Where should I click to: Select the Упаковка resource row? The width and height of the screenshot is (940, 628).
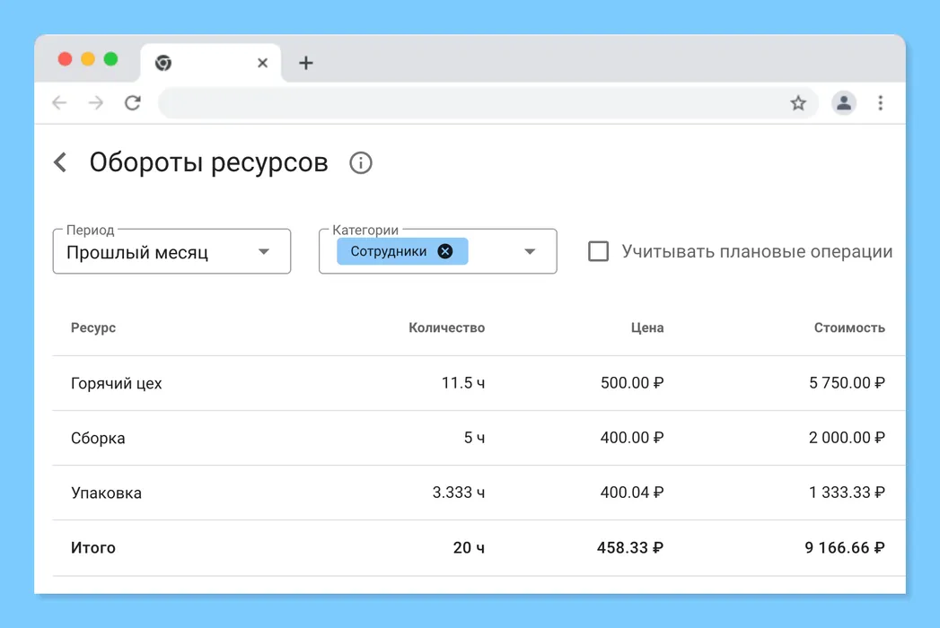coord(479,493)
